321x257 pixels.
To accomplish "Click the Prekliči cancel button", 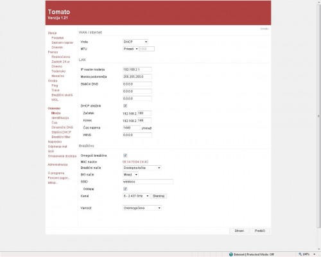I will [x=260, y=231].
